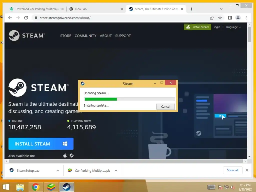Click the taskbar clock showing 9:17 PM
The image size is (256, 192).
245,187
